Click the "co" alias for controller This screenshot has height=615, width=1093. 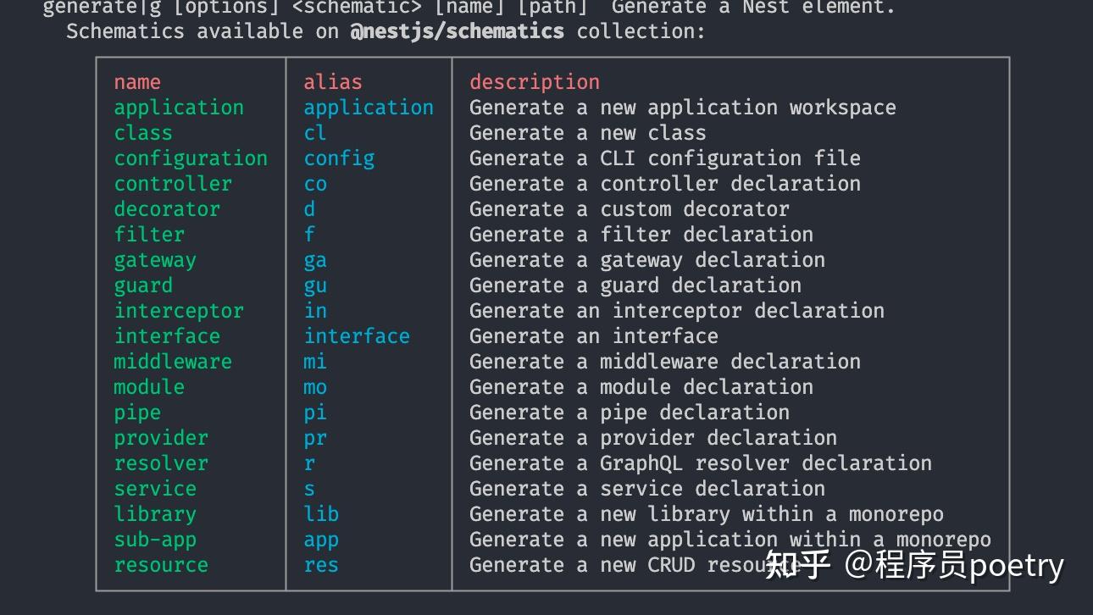(315, 184)
